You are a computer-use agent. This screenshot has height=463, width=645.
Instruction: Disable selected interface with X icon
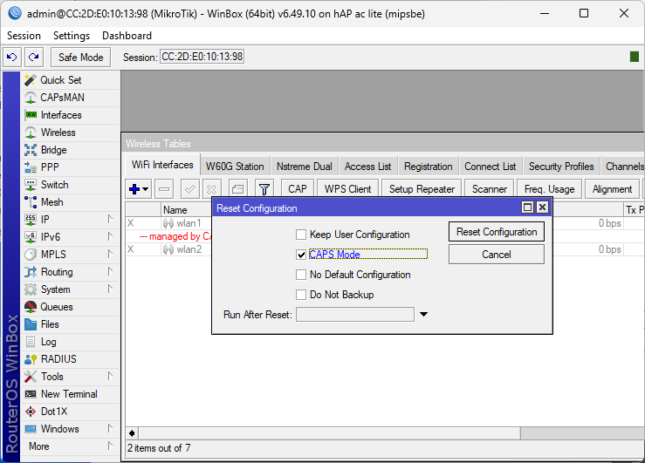click(212, 189)
